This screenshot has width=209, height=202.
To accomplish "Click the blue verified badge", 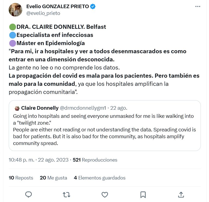I will [x=93, y=7].
